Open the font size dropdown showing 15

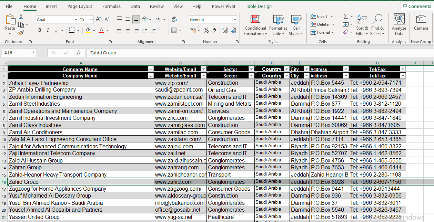91,20
